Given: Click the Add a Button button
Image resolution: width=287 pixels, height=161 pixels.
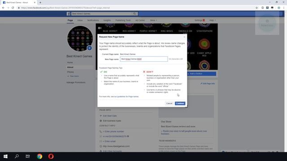Looking at the screenshot, I should coord(201,74).
